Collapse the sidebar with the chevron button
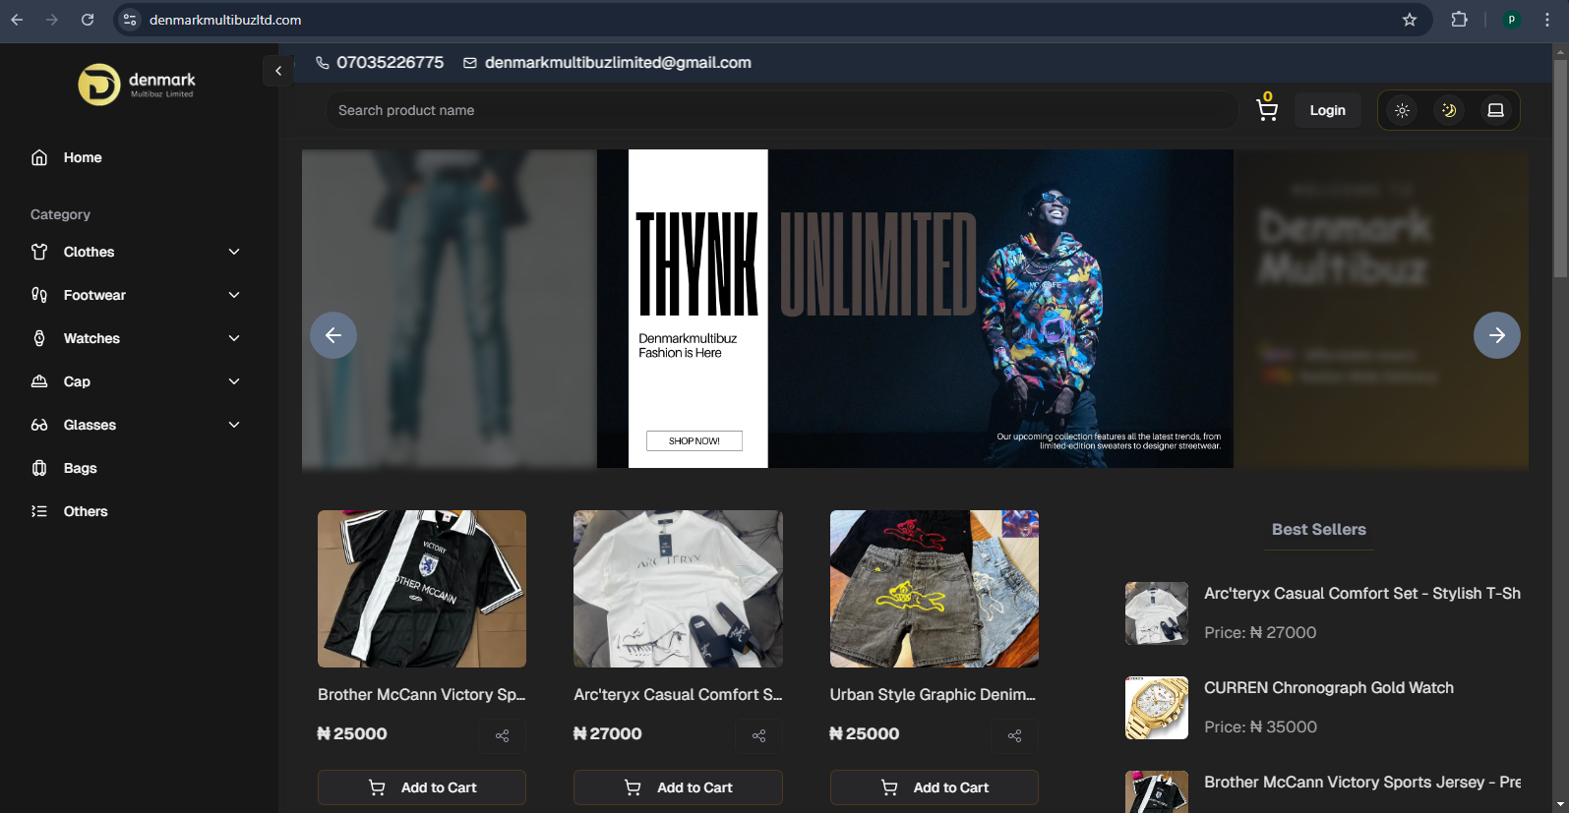Screen dimensions: 1569x813 pos(278,71)
